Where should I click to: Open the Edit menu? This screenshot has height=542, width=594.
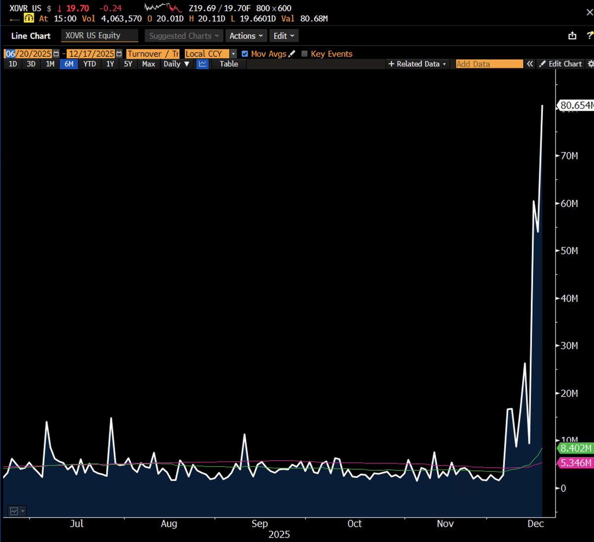point(284,36)
